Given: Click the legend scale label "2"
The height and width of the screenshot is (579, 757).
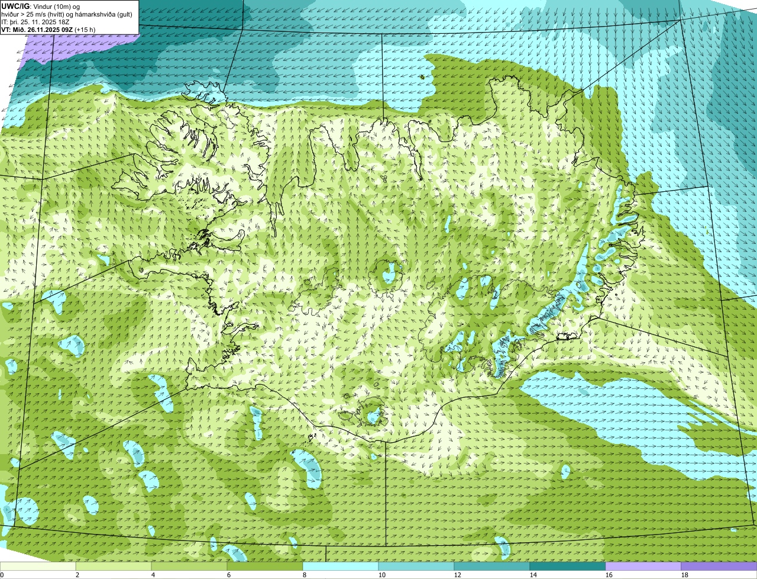Looking at the screenshot, I should (x=77, y=575).
